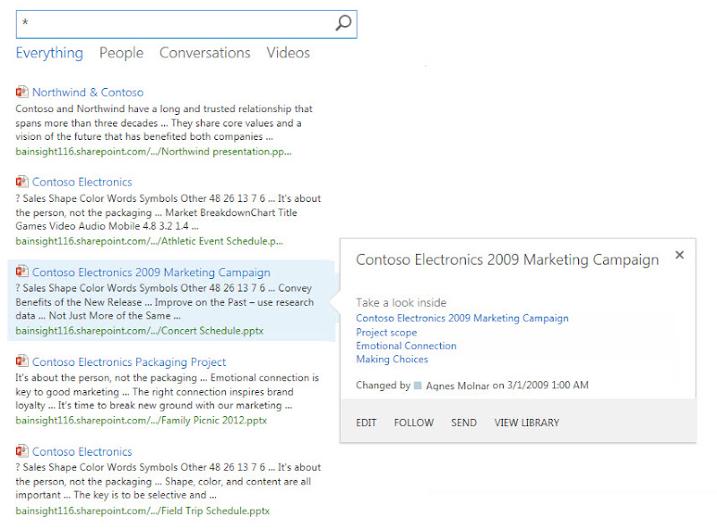Click the search magnifier icon
The image size is (717, 531).
(343, 22)
